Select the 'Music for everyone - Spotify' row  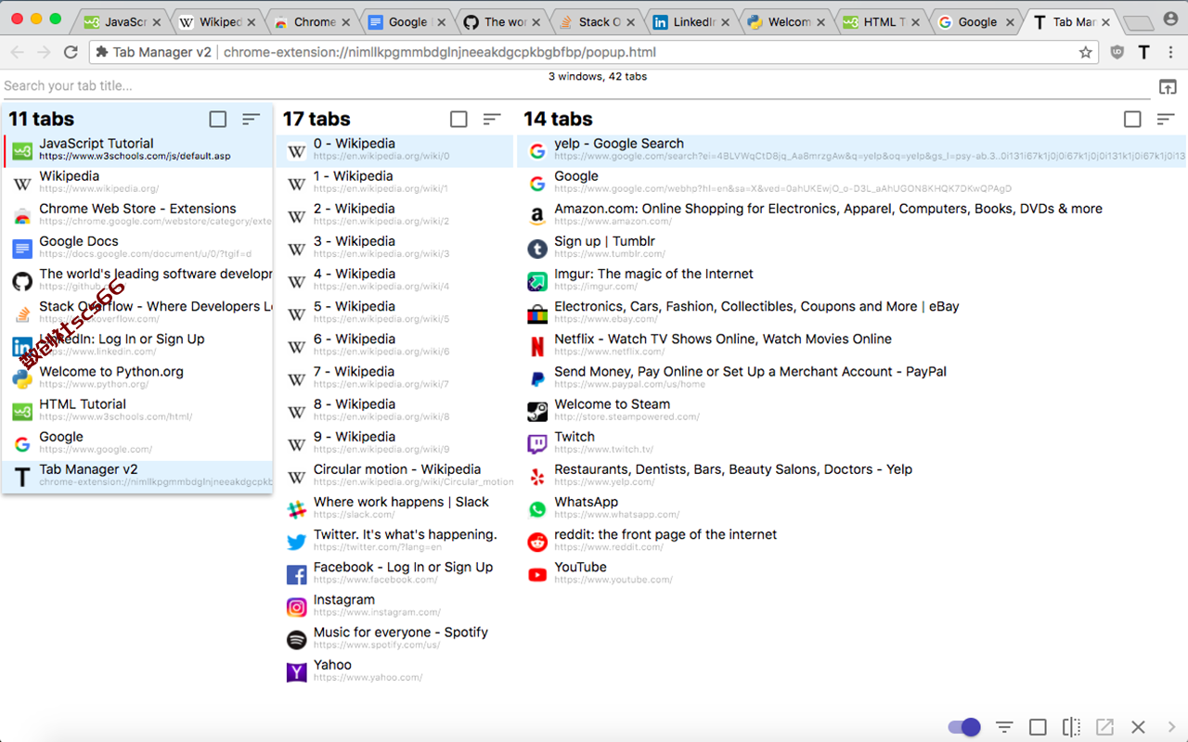click(395, 639)
